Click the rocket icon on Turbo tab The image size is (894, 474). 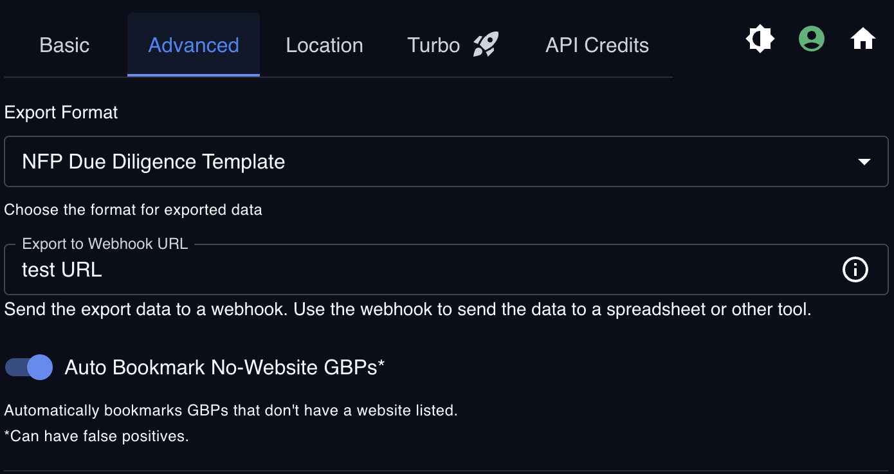[x=486, y=45]
